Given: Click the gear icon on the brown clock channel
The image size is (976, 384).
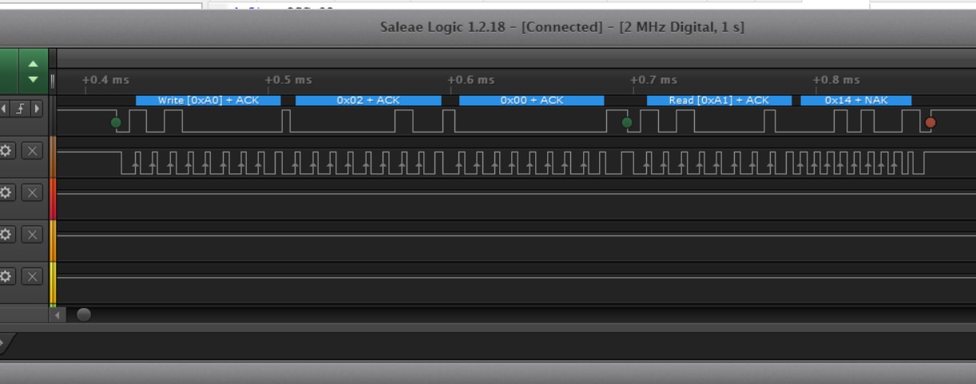Looking at the screenshot, I should [6, 151].
